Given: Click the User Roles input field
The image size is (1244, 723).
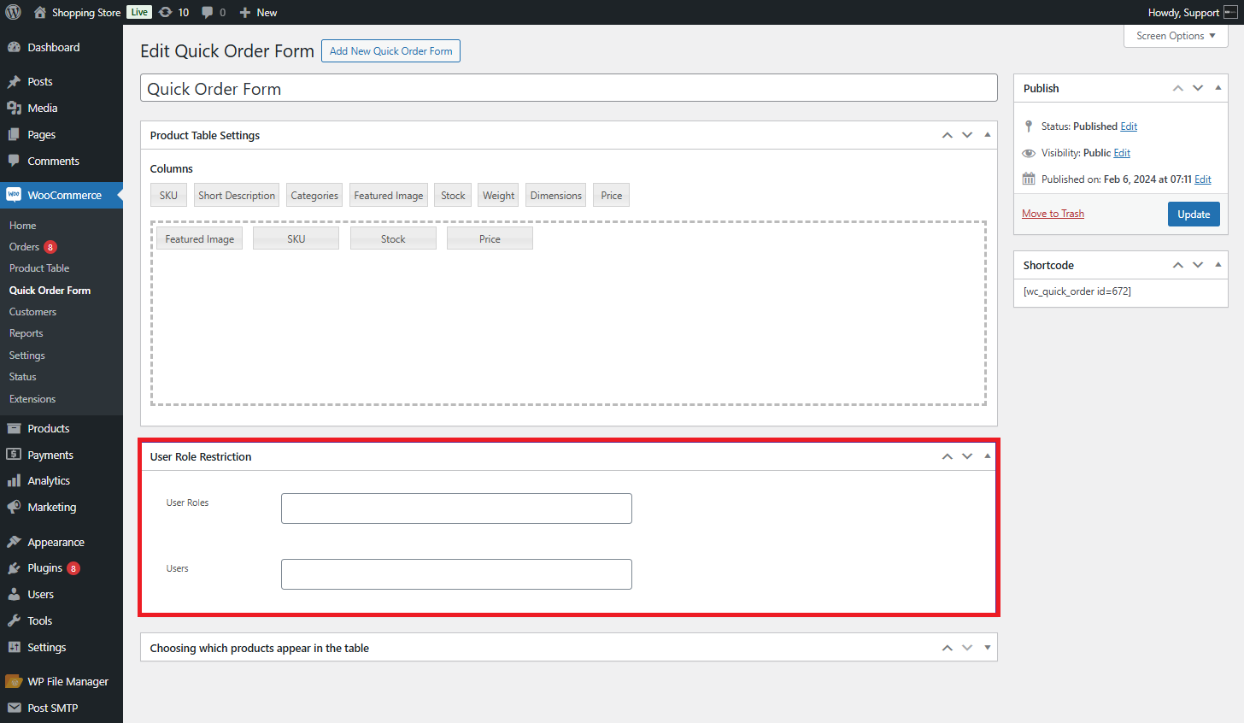Looking at the screenshot, I should (456, 508).
